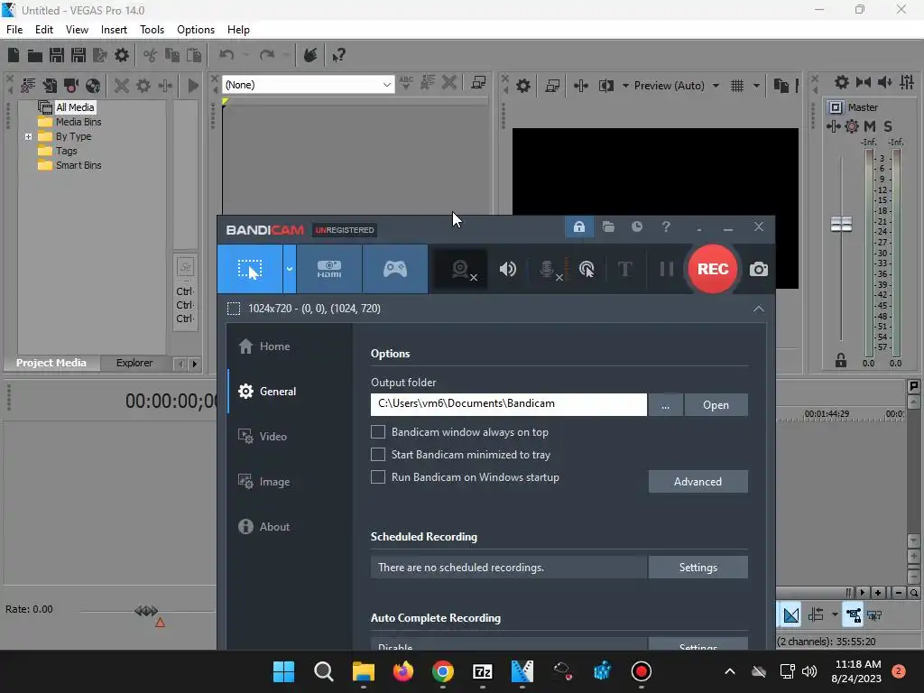The width and height of the screenshot is (924, 693).
Task: Toggle microphone recording in Bandicam
Action: click(x=550, y=269)
